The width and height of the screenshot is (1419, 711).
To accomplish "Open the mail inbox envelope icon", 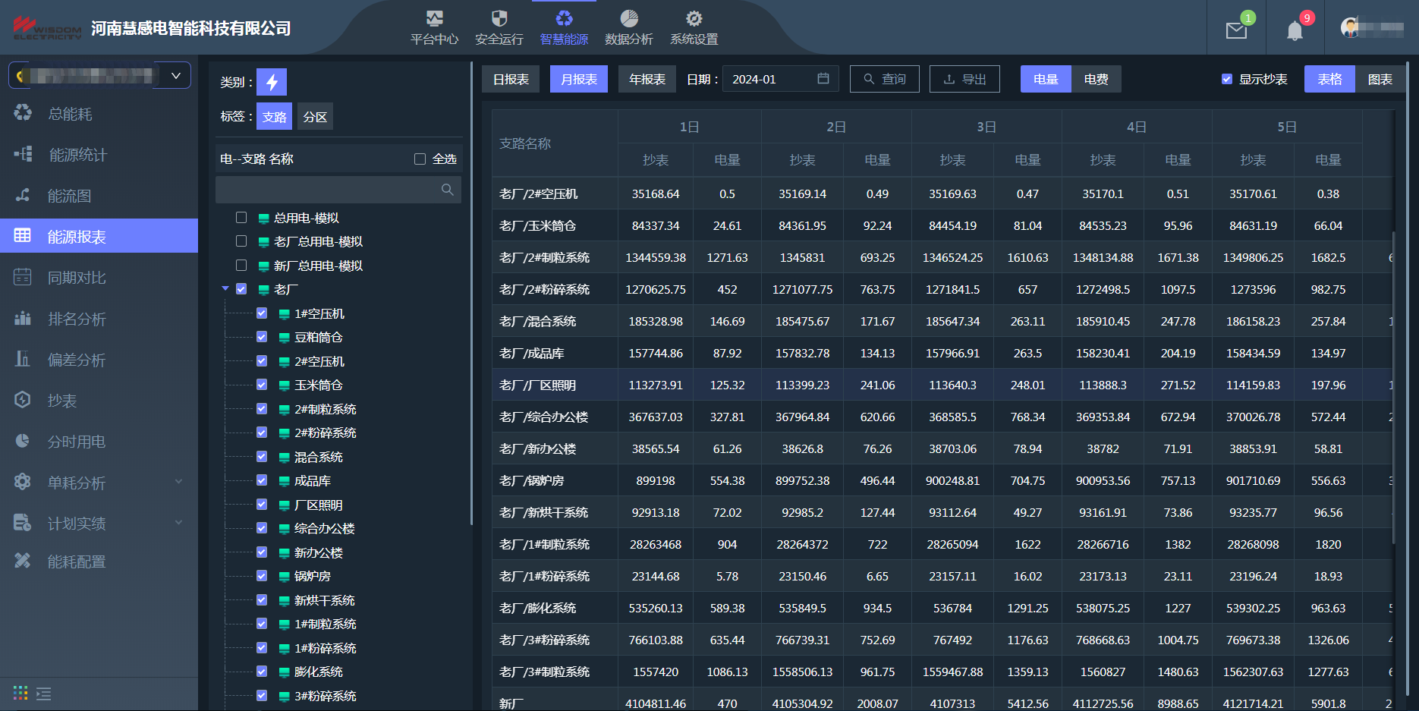I will [1236, 30].
